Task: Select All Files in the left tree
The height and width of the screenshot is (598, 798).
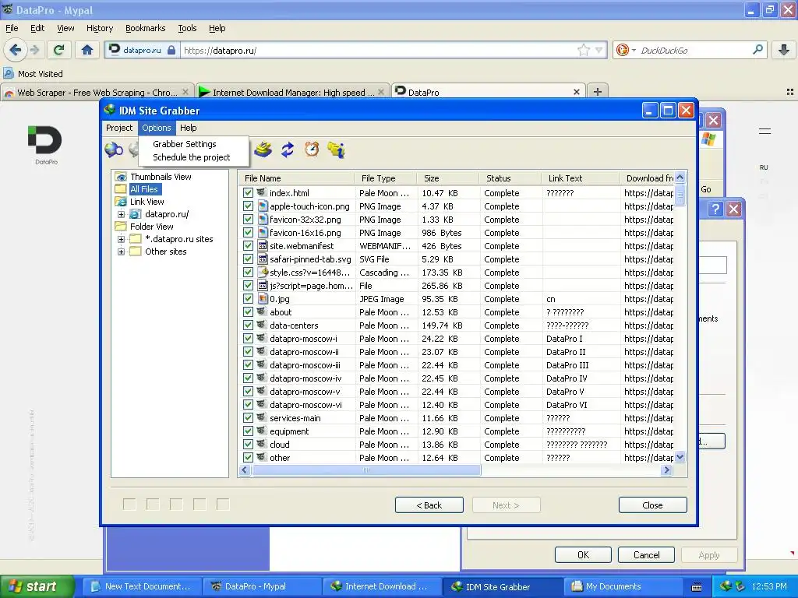Action: (x=144, y=189)
